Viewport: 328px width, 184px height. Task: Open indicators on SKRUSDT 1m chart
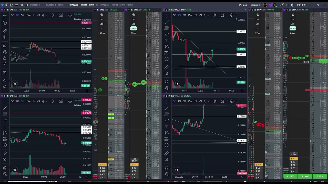[61, 15]
